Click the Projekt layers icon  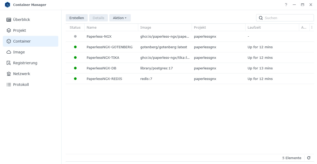point(9,30)
